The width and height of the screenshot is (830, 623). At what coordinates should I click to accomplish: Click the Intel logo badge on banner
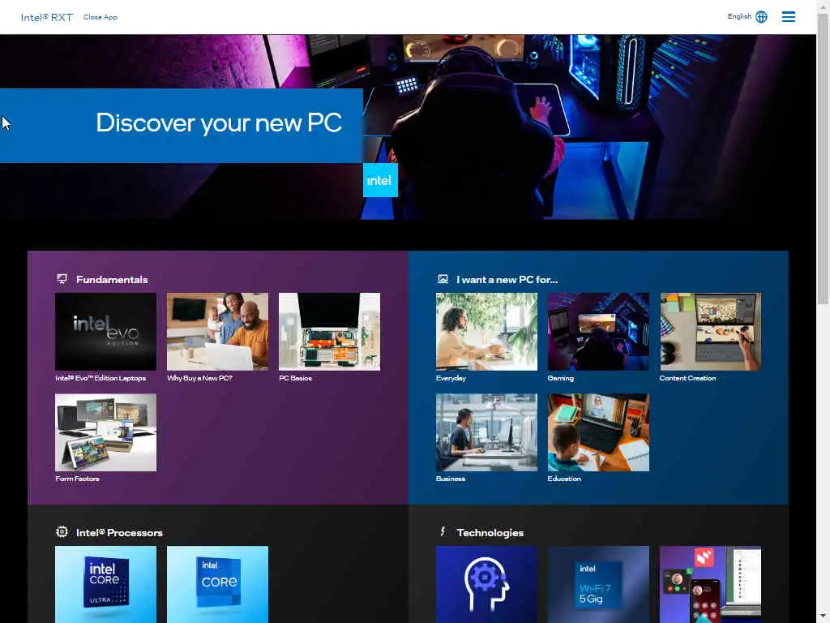pos(380,180)
